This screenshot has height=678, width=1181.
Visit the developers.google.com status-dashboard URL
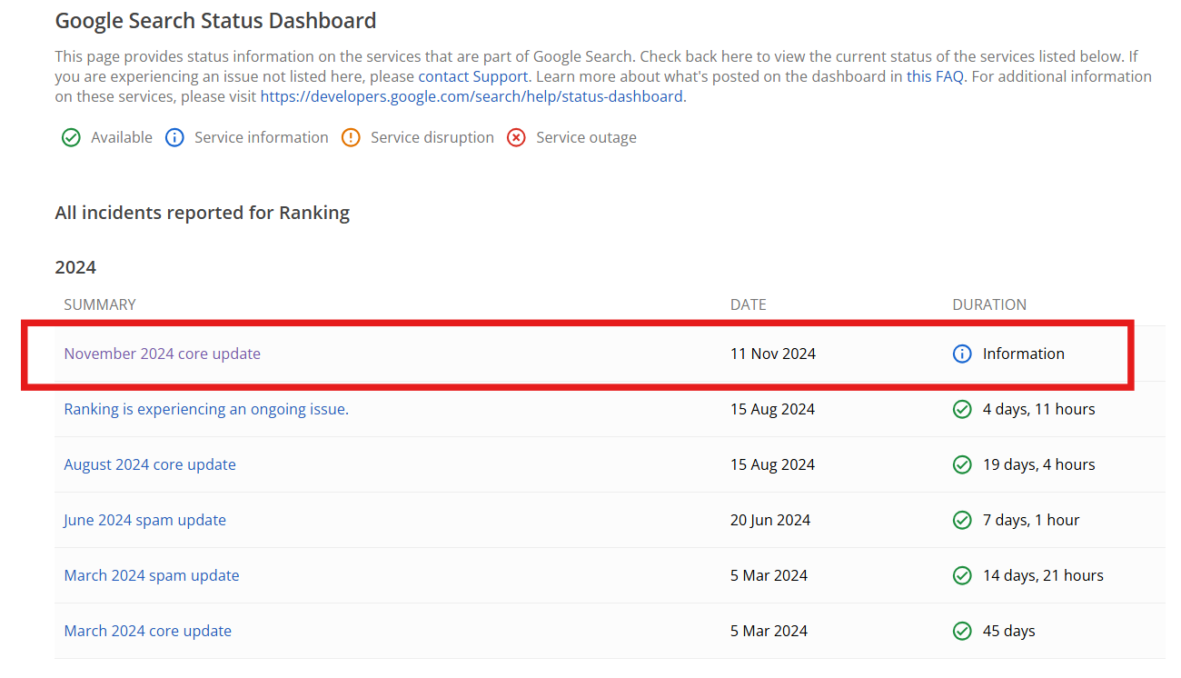click(x=471, y=95)
